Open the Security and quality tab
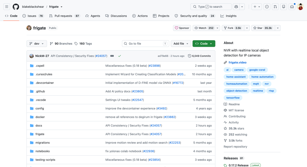This screenshot has height=167, width=307. 195,16
